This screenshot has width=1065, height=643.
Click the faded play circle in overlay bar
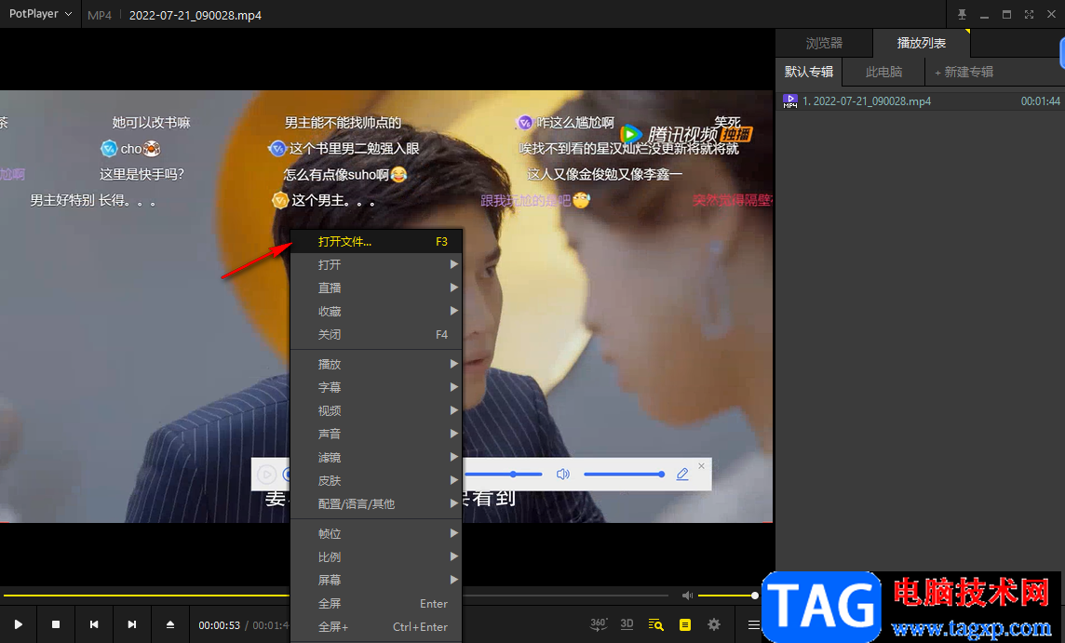tap(266, 474)
